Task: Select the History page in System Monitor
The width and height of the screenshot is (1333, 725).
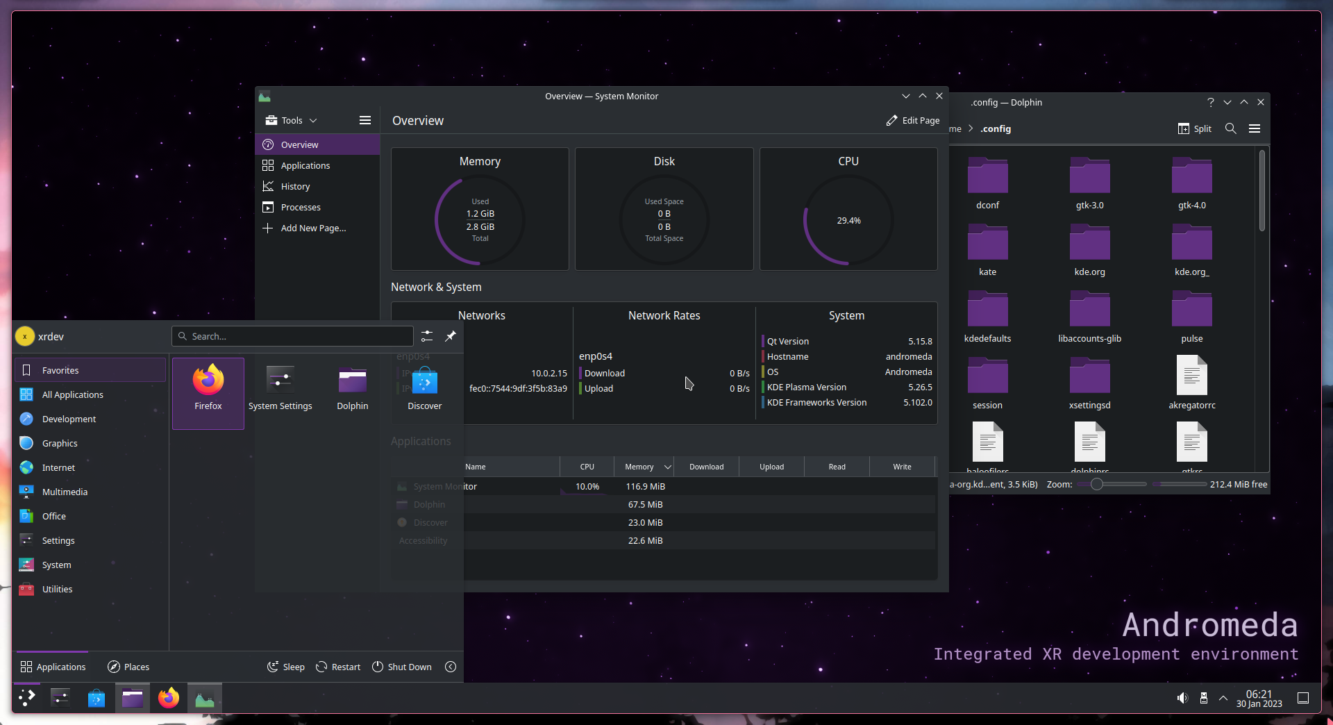Action: [x=294, y=185]
